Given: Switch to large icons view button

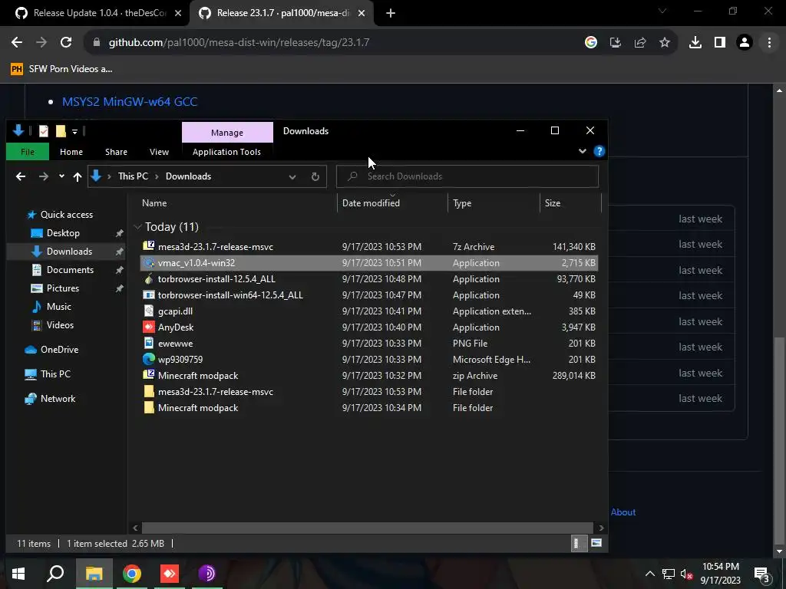Looking at the screenshot, I should 596,544.
